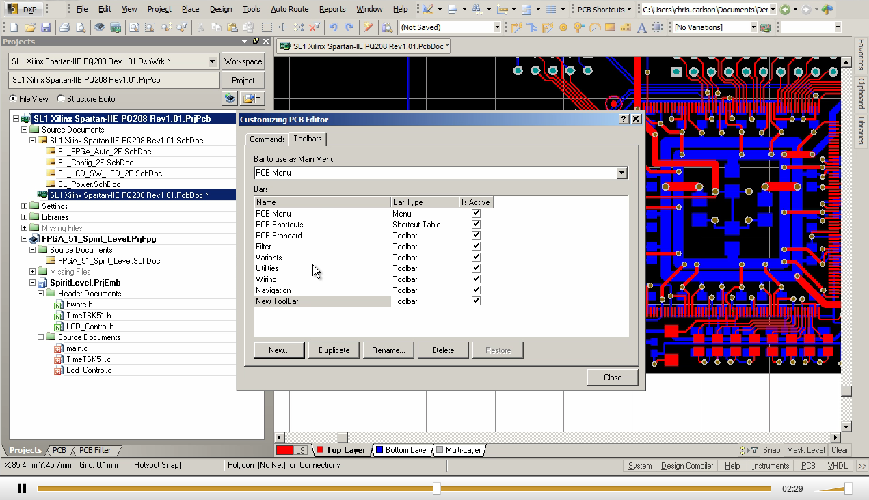Click the Home navigation icon
Image resolution: width=869 pixels, height=500 pixels.
pos(827,10)
